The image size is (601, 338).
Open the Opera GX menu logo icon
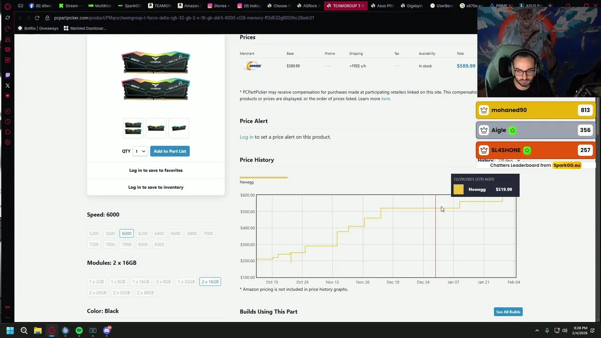8,6
